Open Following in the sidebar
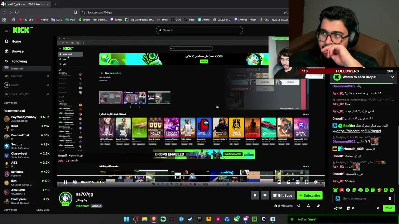Image resolution: width=399 pixels, height=224 pixels. tap(16, 61)
